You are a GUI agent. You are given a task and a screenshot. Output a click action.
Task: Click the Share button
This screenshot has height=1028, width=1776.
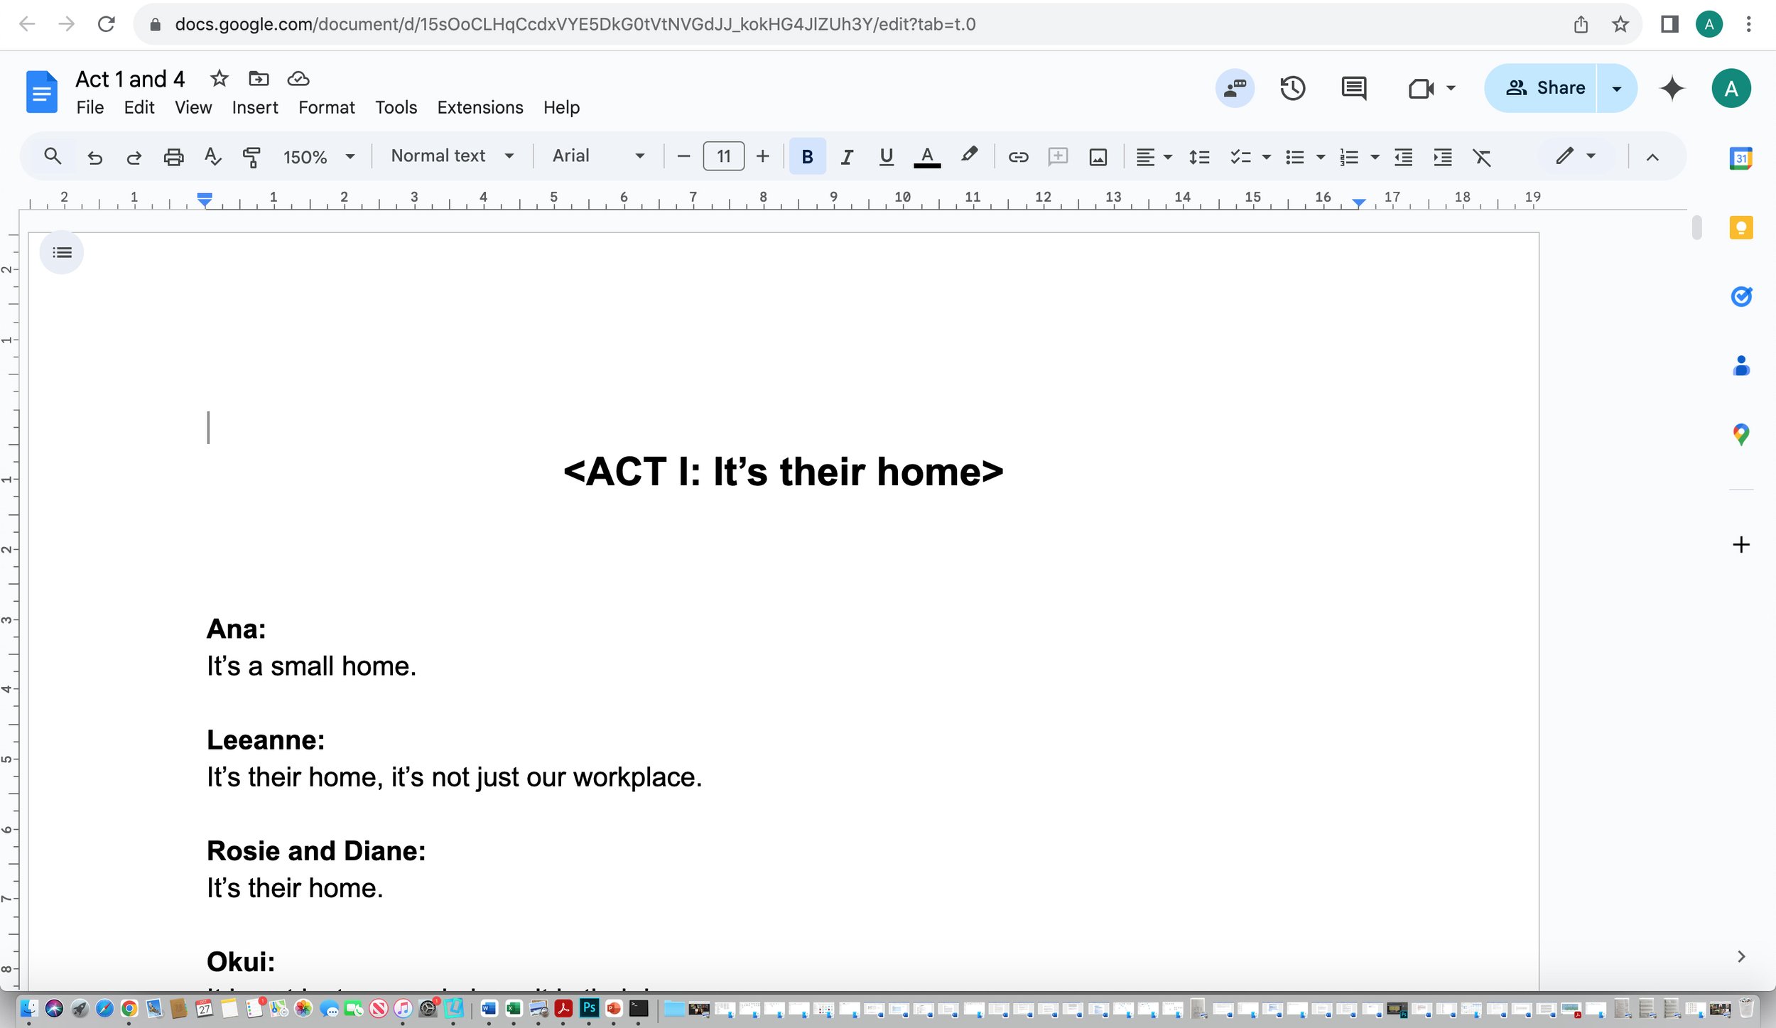click(x=1544, y=88)
